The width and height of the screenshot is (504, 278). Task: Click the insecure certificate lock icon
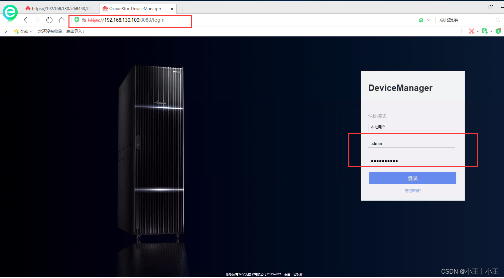84,20
